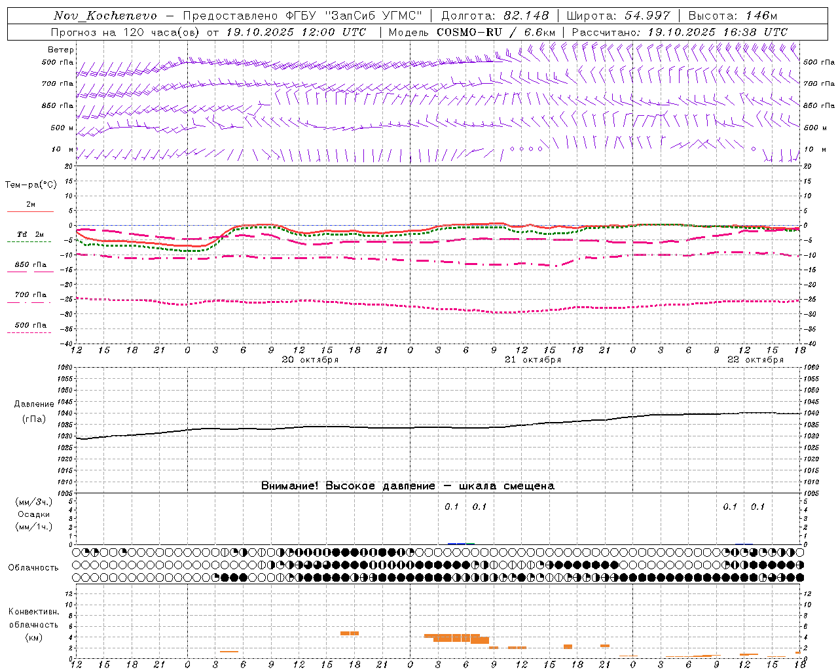Click the Ветер panel label
The image size is (838, 670).
[61, 50]
